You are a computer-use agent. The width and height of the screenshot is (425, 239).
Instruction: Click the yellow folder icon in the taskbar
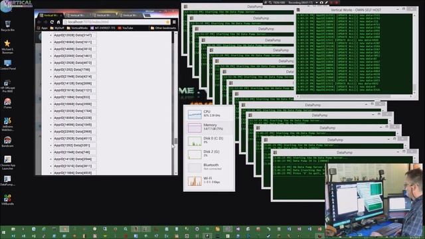pos(217,229)
